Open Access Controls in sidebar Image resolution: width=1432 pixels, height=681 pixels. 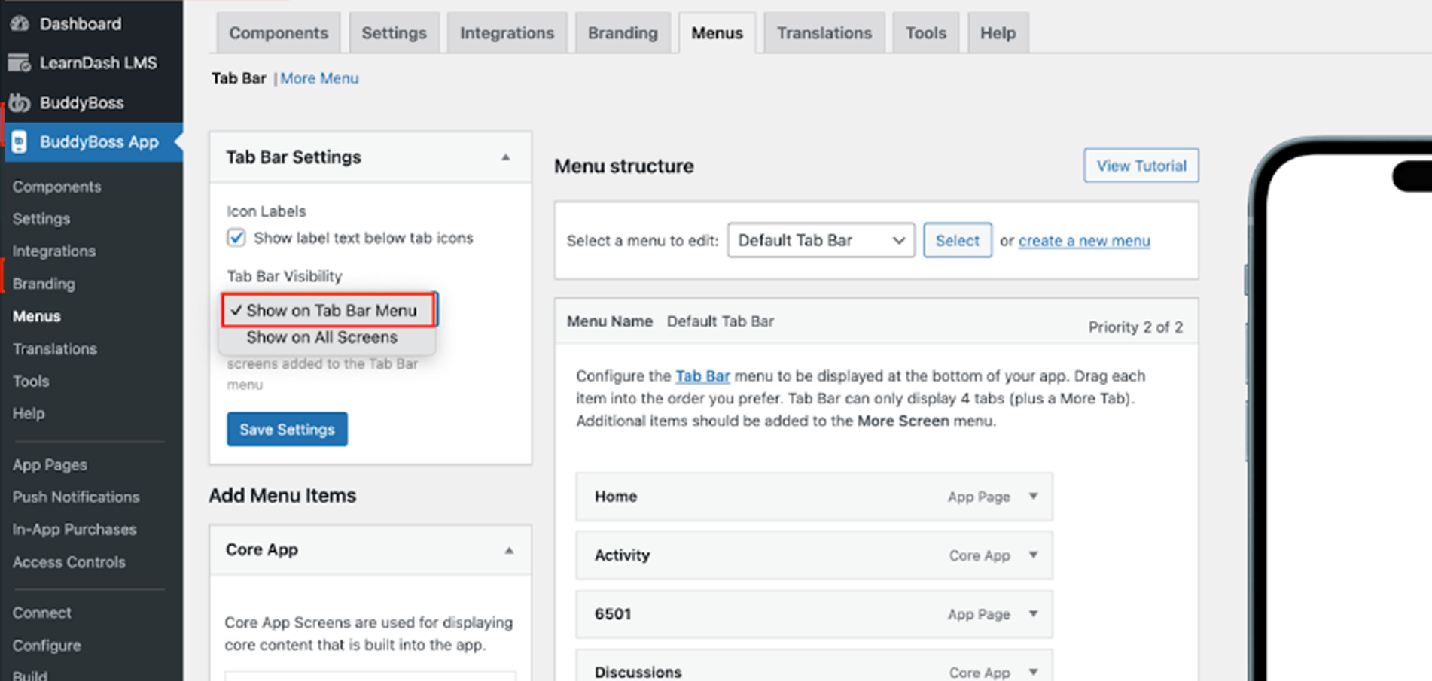pos(69,562)
